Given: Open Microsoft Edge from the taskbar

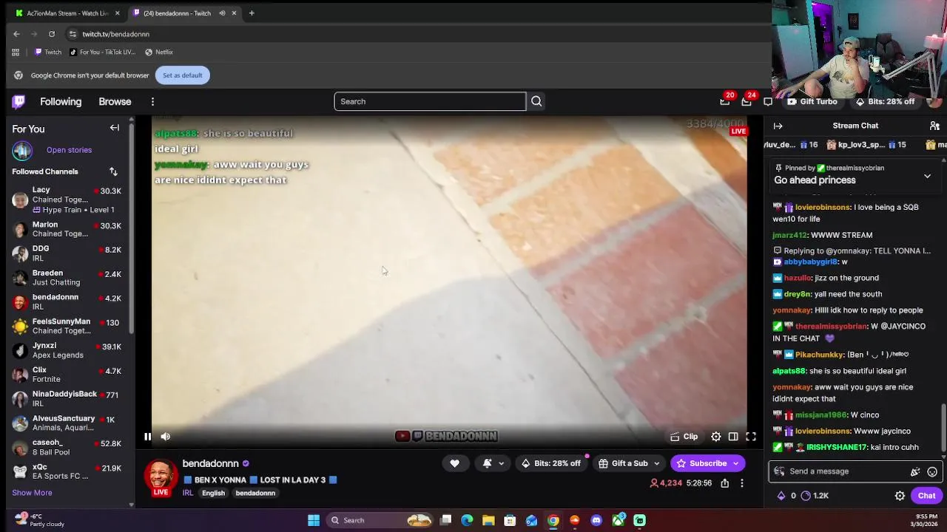Looking at the screenshot, I should click(467, 520).
